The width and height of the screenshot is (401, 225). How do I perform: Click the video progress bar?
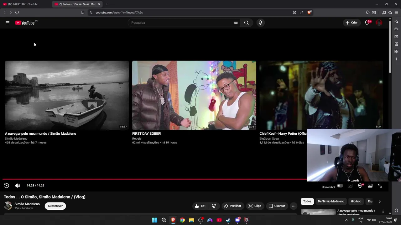[x=155, y=179]
